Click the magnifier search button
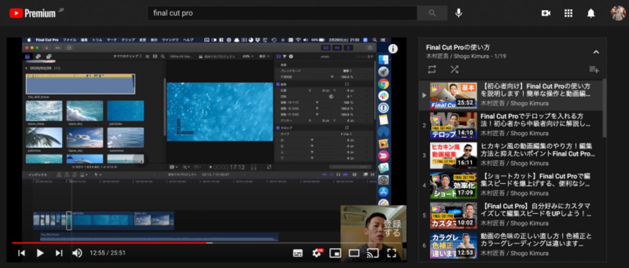Viewport: 629px width, 268px height. 432,13
